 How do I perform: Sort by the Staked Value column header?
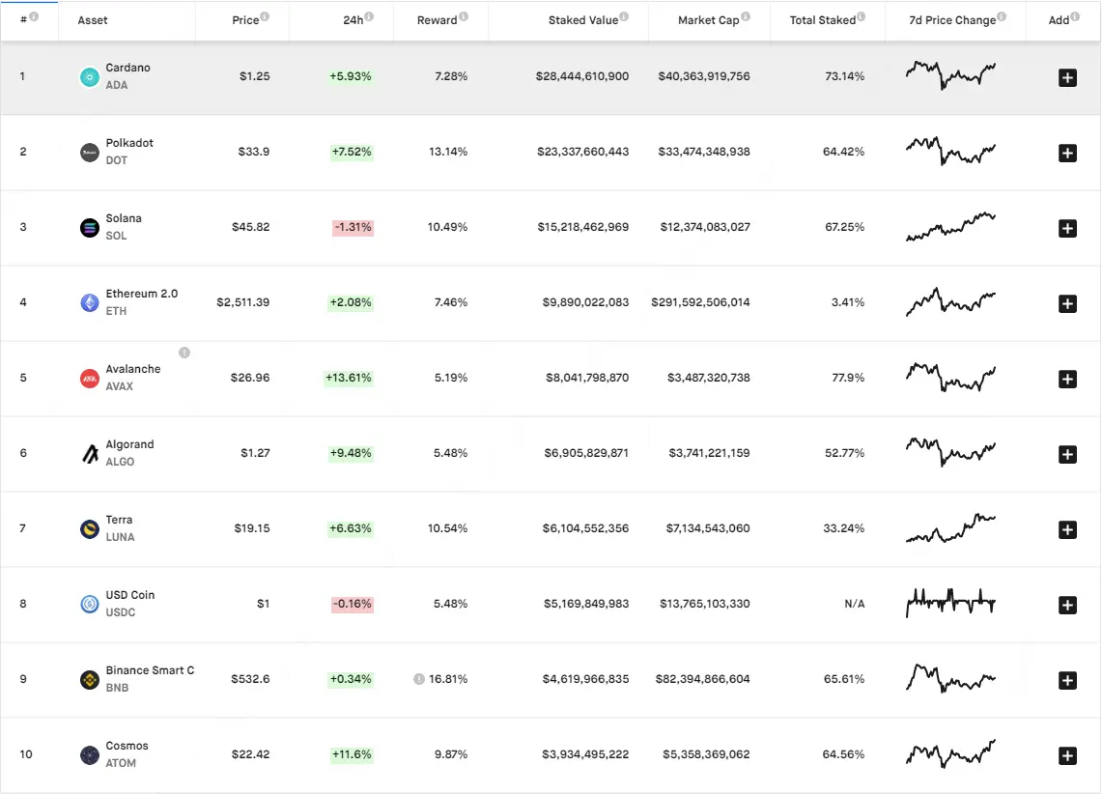pyautogui.click(x=583, y=20)
